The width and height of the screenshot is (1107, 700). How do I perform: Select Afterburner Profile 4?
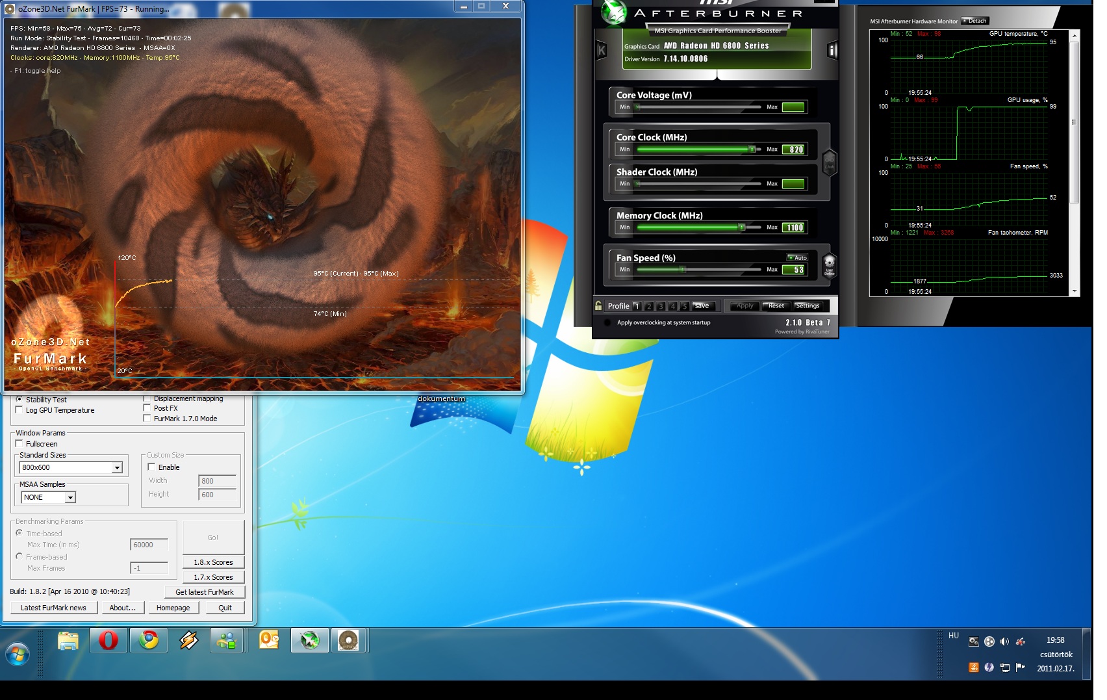(x=672, y=306)
